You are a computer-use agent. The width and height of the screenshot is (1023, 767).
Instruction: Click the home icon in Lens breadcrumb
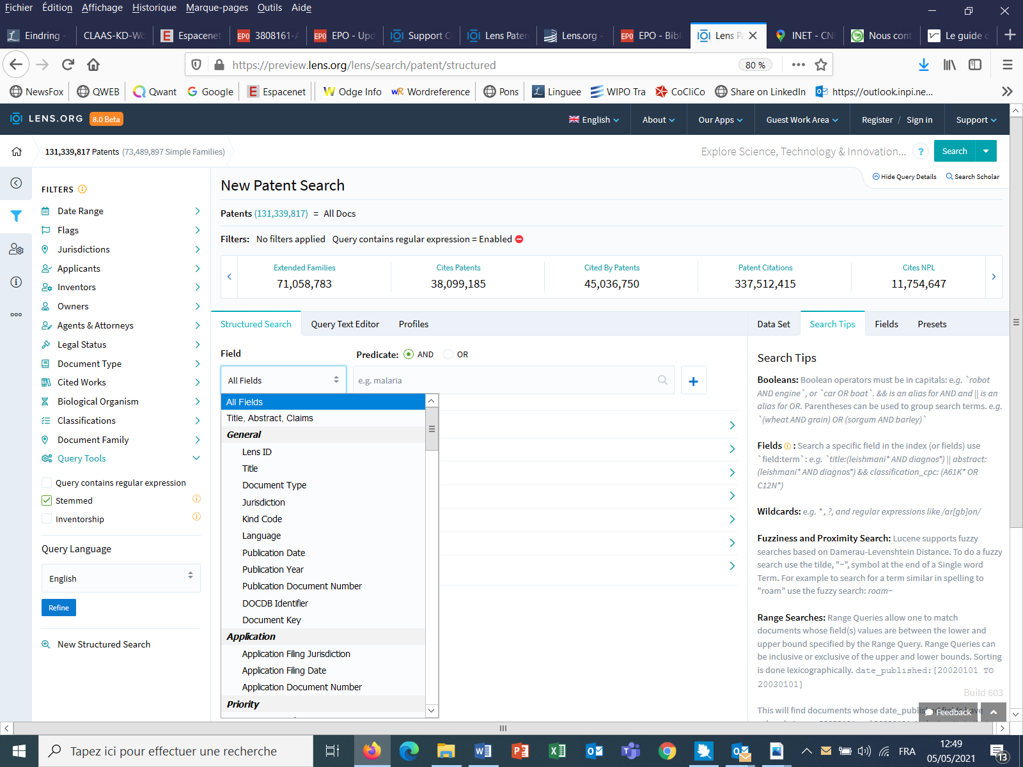[x=17, y=151]
